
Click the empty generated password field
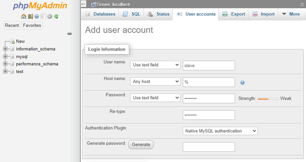(209, 147)
